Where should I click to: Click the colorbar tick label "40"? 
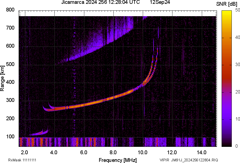coord(238,37)
